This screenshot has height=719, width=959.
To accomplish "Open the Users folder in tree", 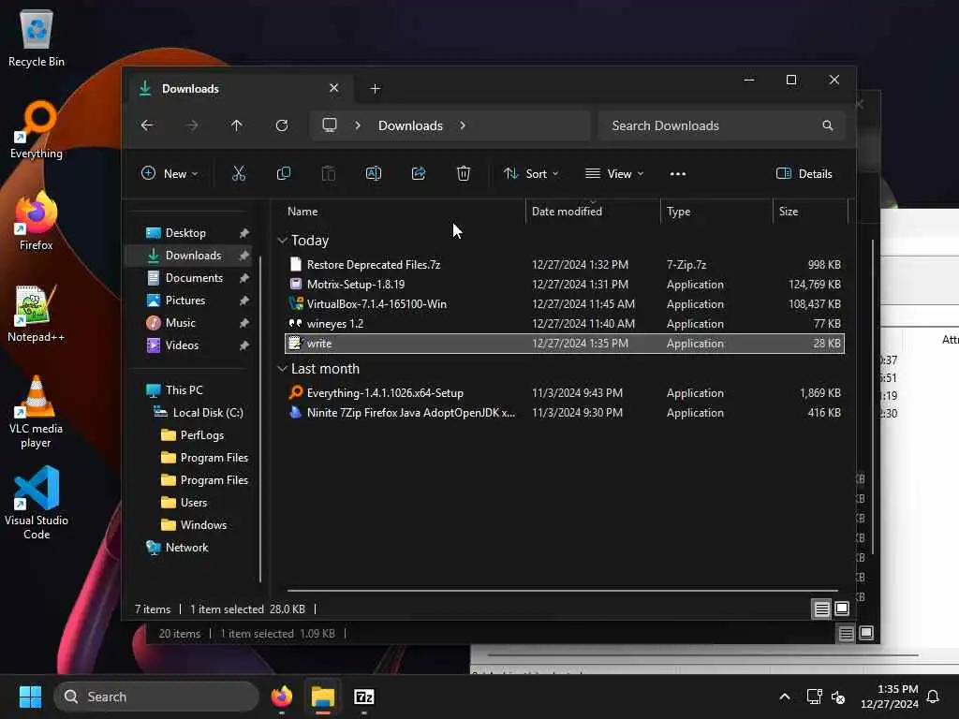I will coord(193,503).
